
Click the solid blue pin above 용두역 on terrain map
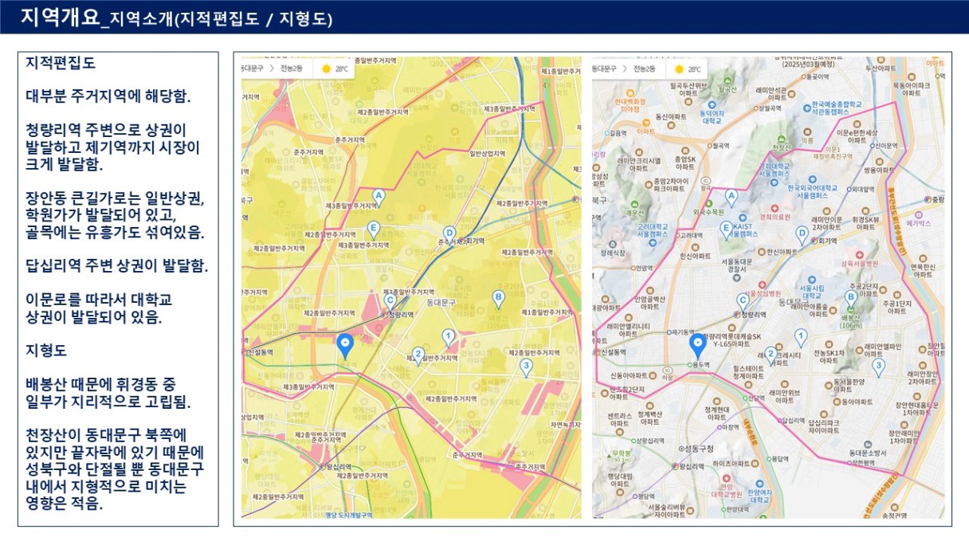click(x=697, y=346)
